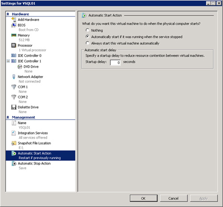Click the Startup delay seconds field
223x207 pixels.
115,62
